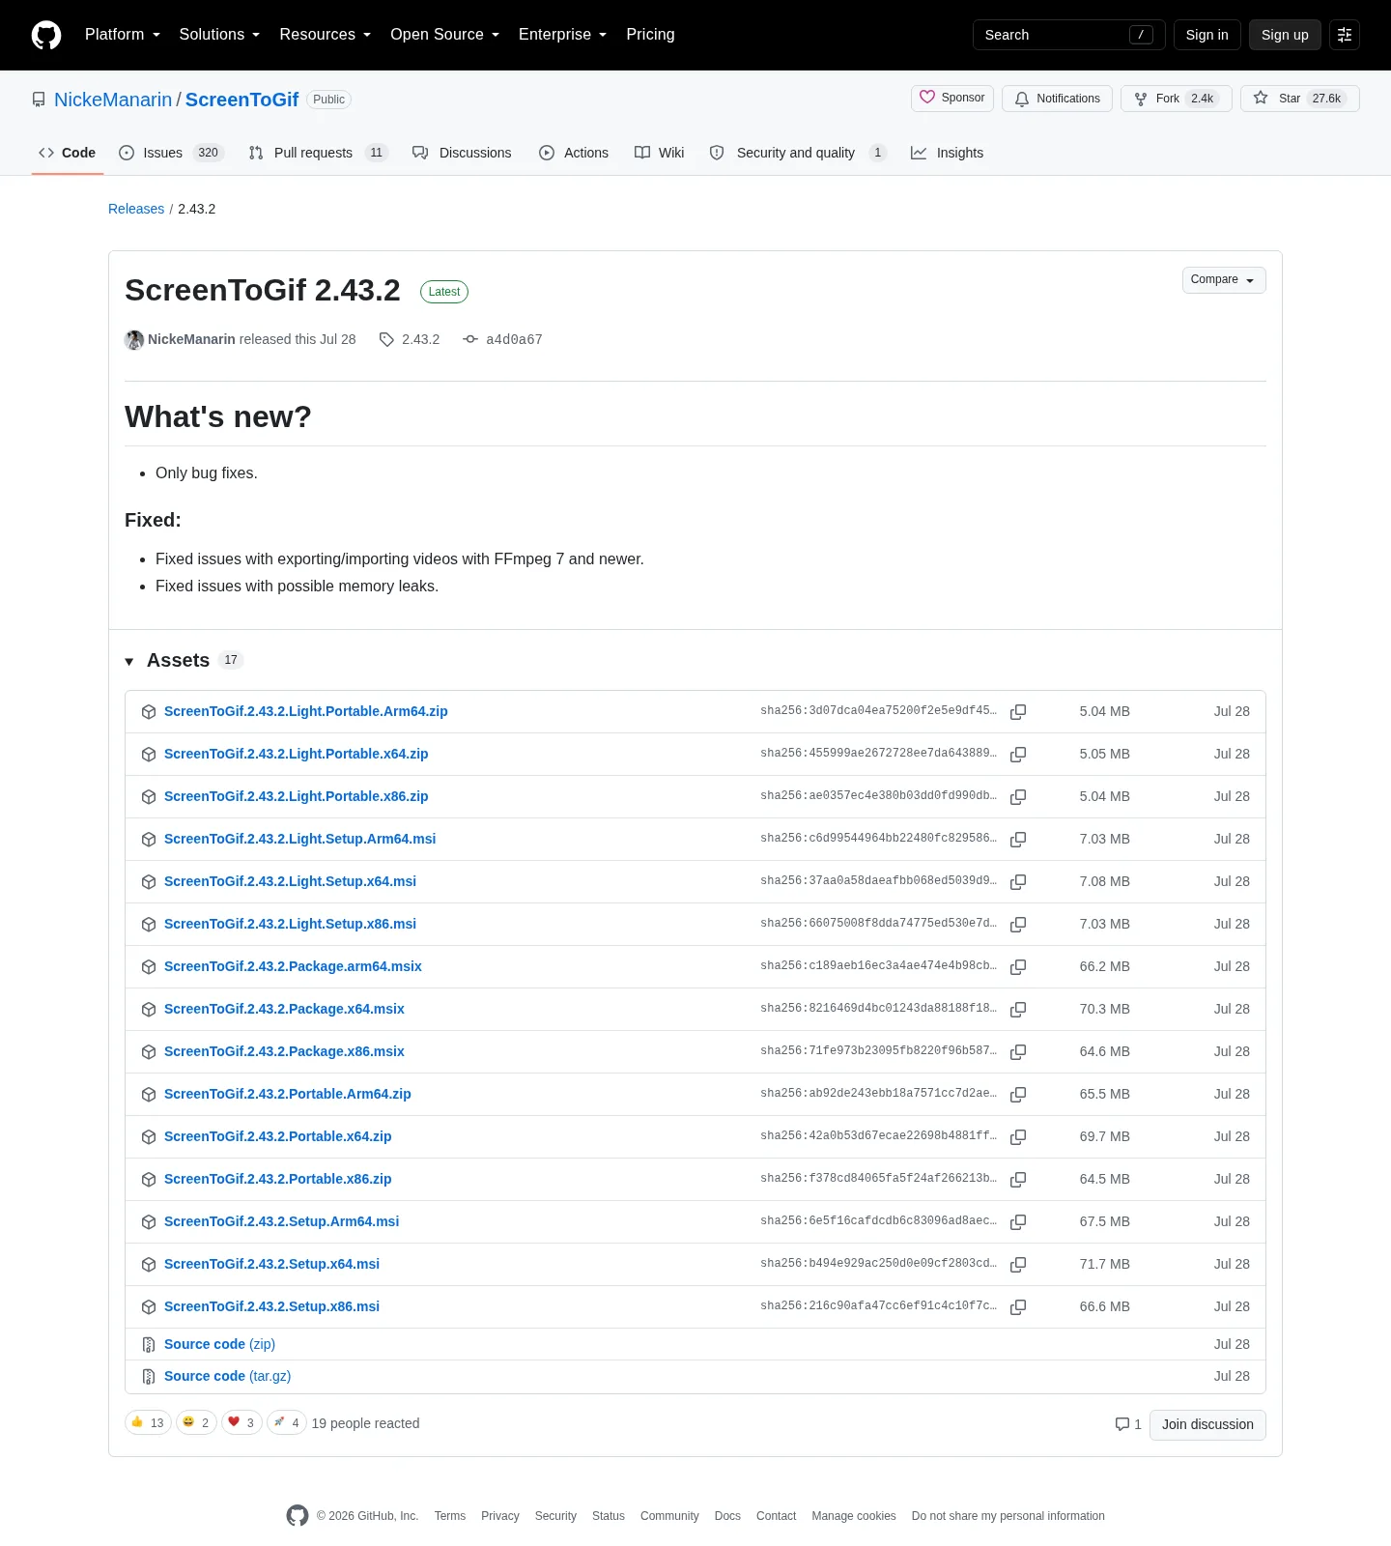
Task: Copy sha256 for Package.x86.msix
Action: pyautogui.click(x=1018, y=1052)
